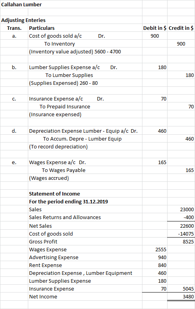Click the Rent Expense value 840
195x309 pixels.
click(162, 265)
